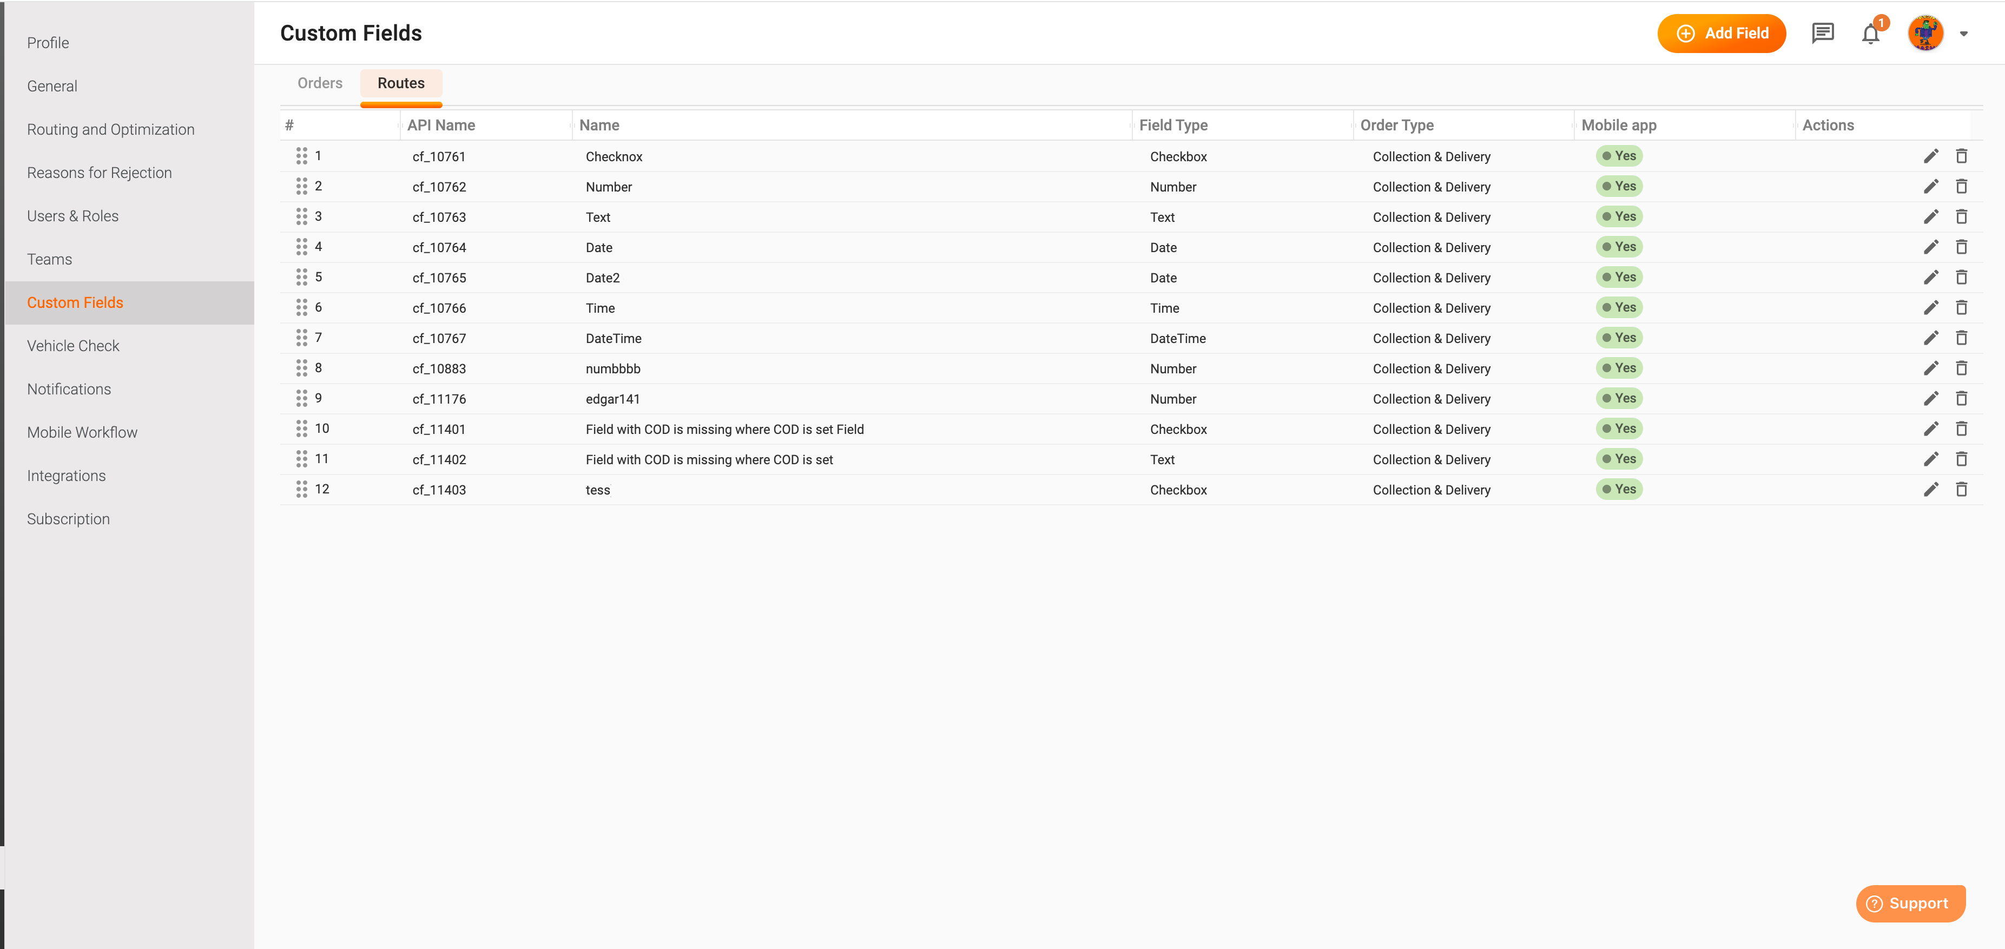Edit the Checknox custom field
The height and width of the screenshot is (949, 2005).
pyautogui.click(x=1931, y=156)
